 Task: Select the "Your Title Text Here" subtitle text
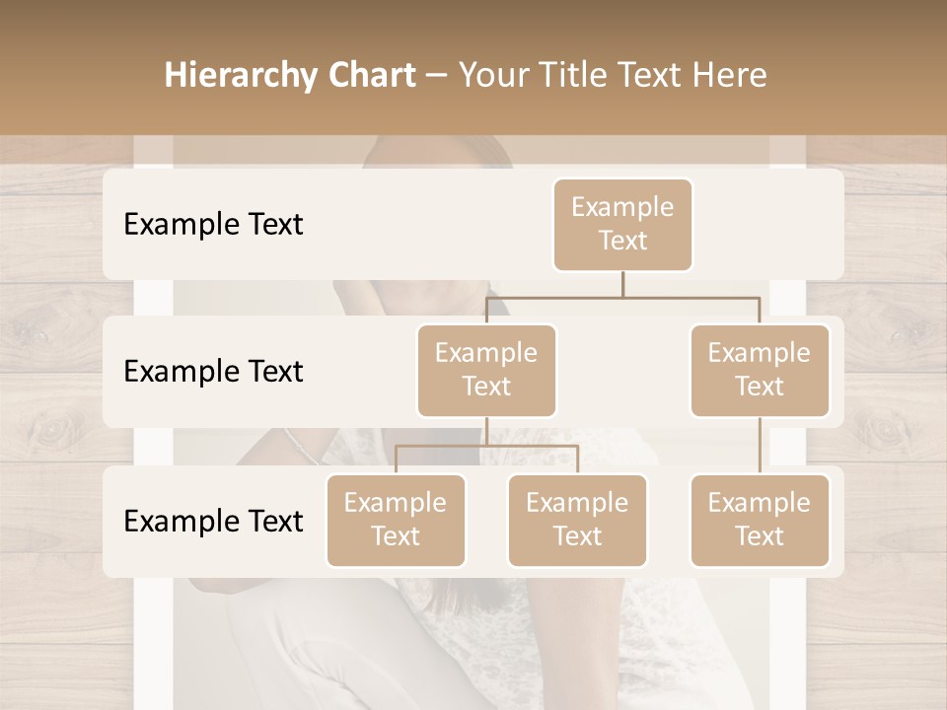coord(612,75)
